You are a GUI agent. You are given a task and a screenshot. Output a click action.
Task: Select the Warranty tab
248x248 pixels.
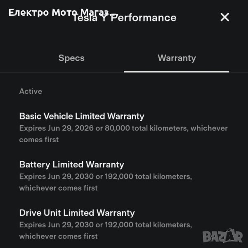point(177,58)
